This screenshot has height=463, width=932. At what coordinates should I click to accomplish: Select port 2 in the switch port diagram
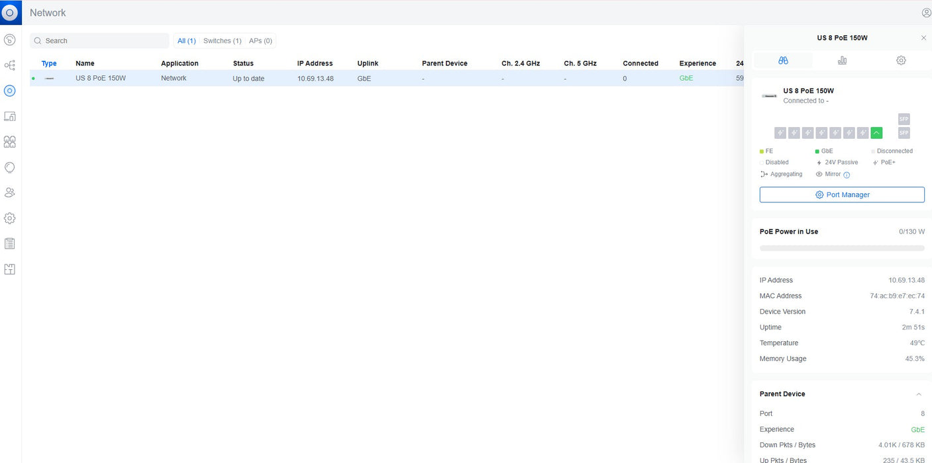click(x=794, y=133)
